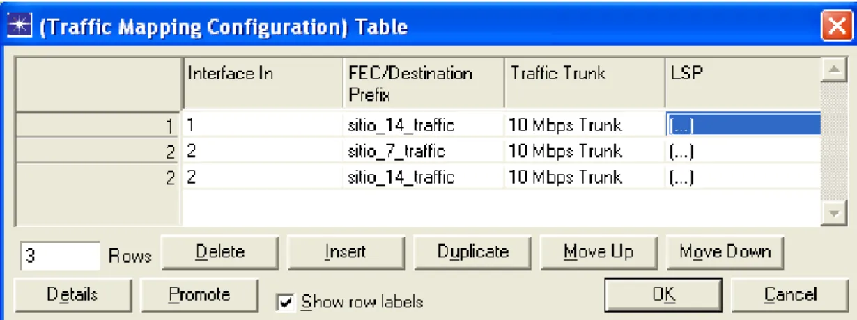Click the dialog title bar star icon

[x=21, y=27]
